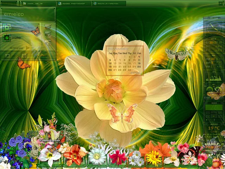Expand the All Programs arrow
Viewport: 225px width, 169px height.
pos(28,48)
